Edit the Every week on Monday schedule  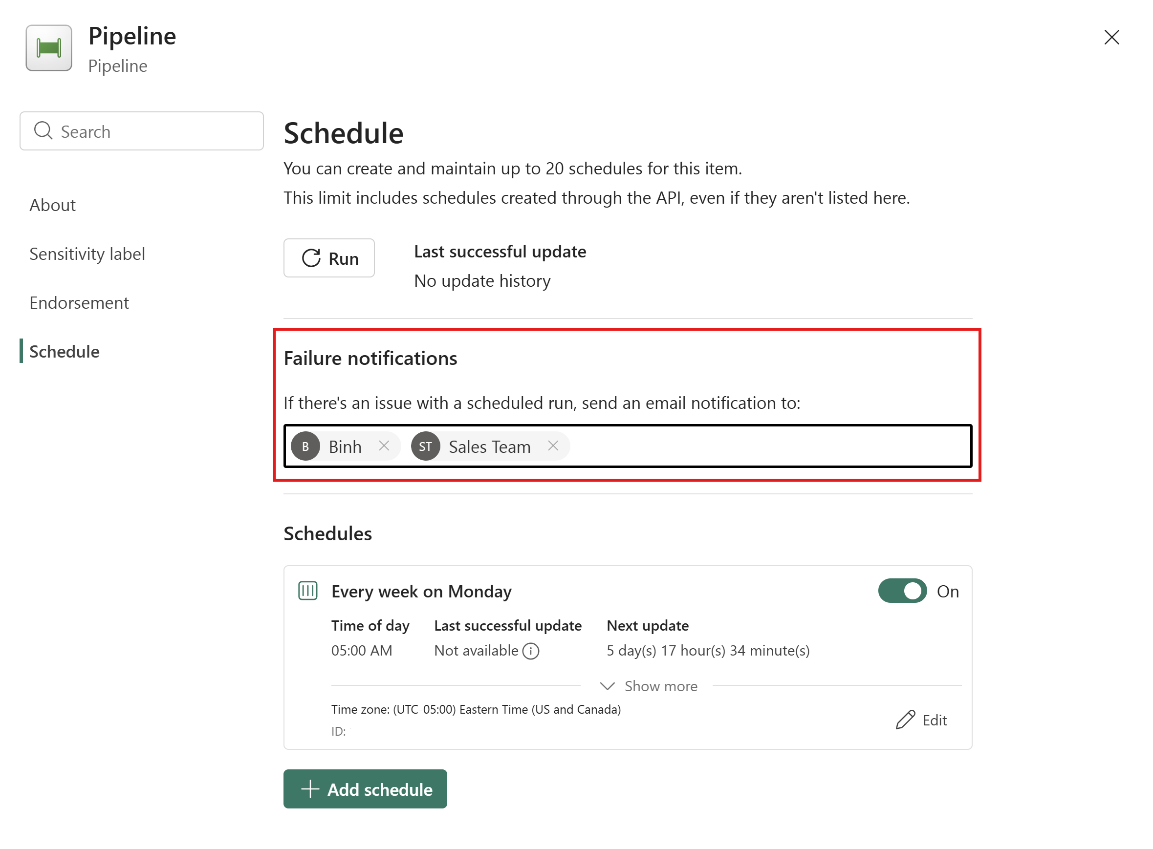click(x=922, y=720)
